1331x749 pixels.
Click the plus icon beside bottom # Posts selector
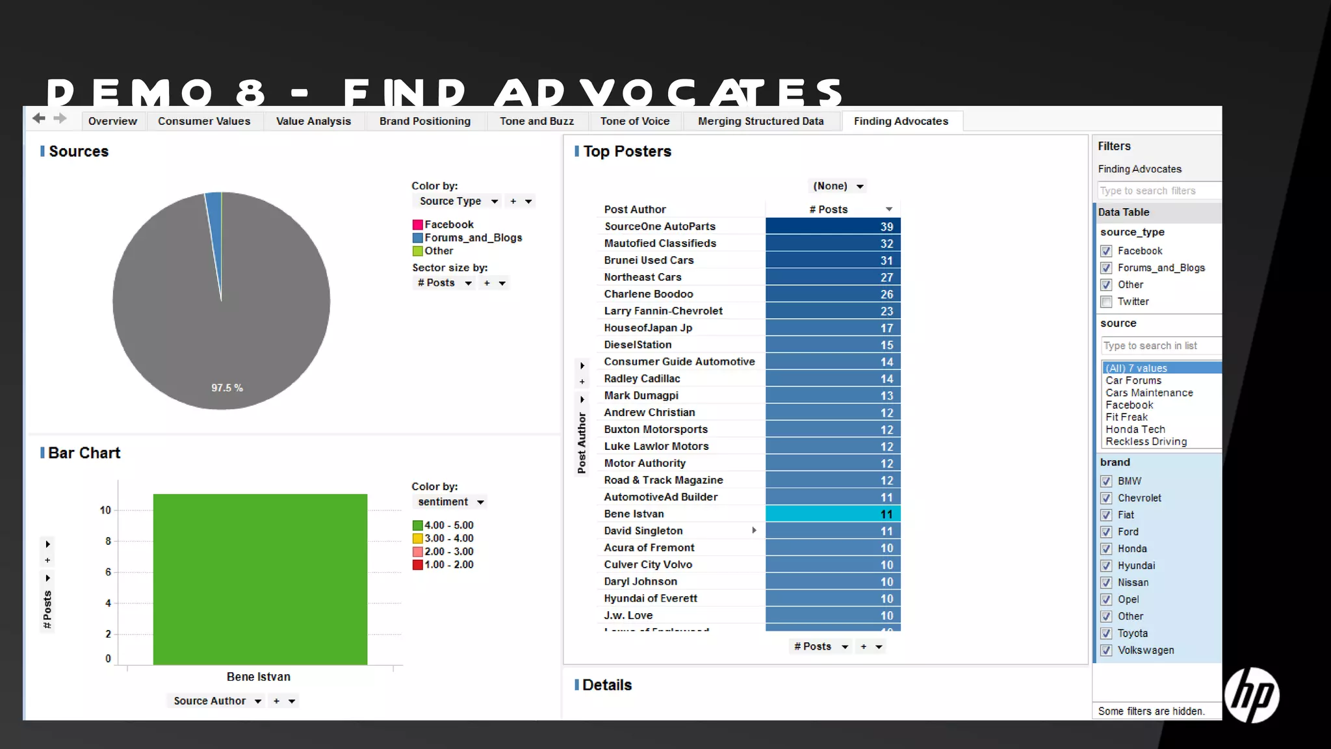tap(864, 647)
